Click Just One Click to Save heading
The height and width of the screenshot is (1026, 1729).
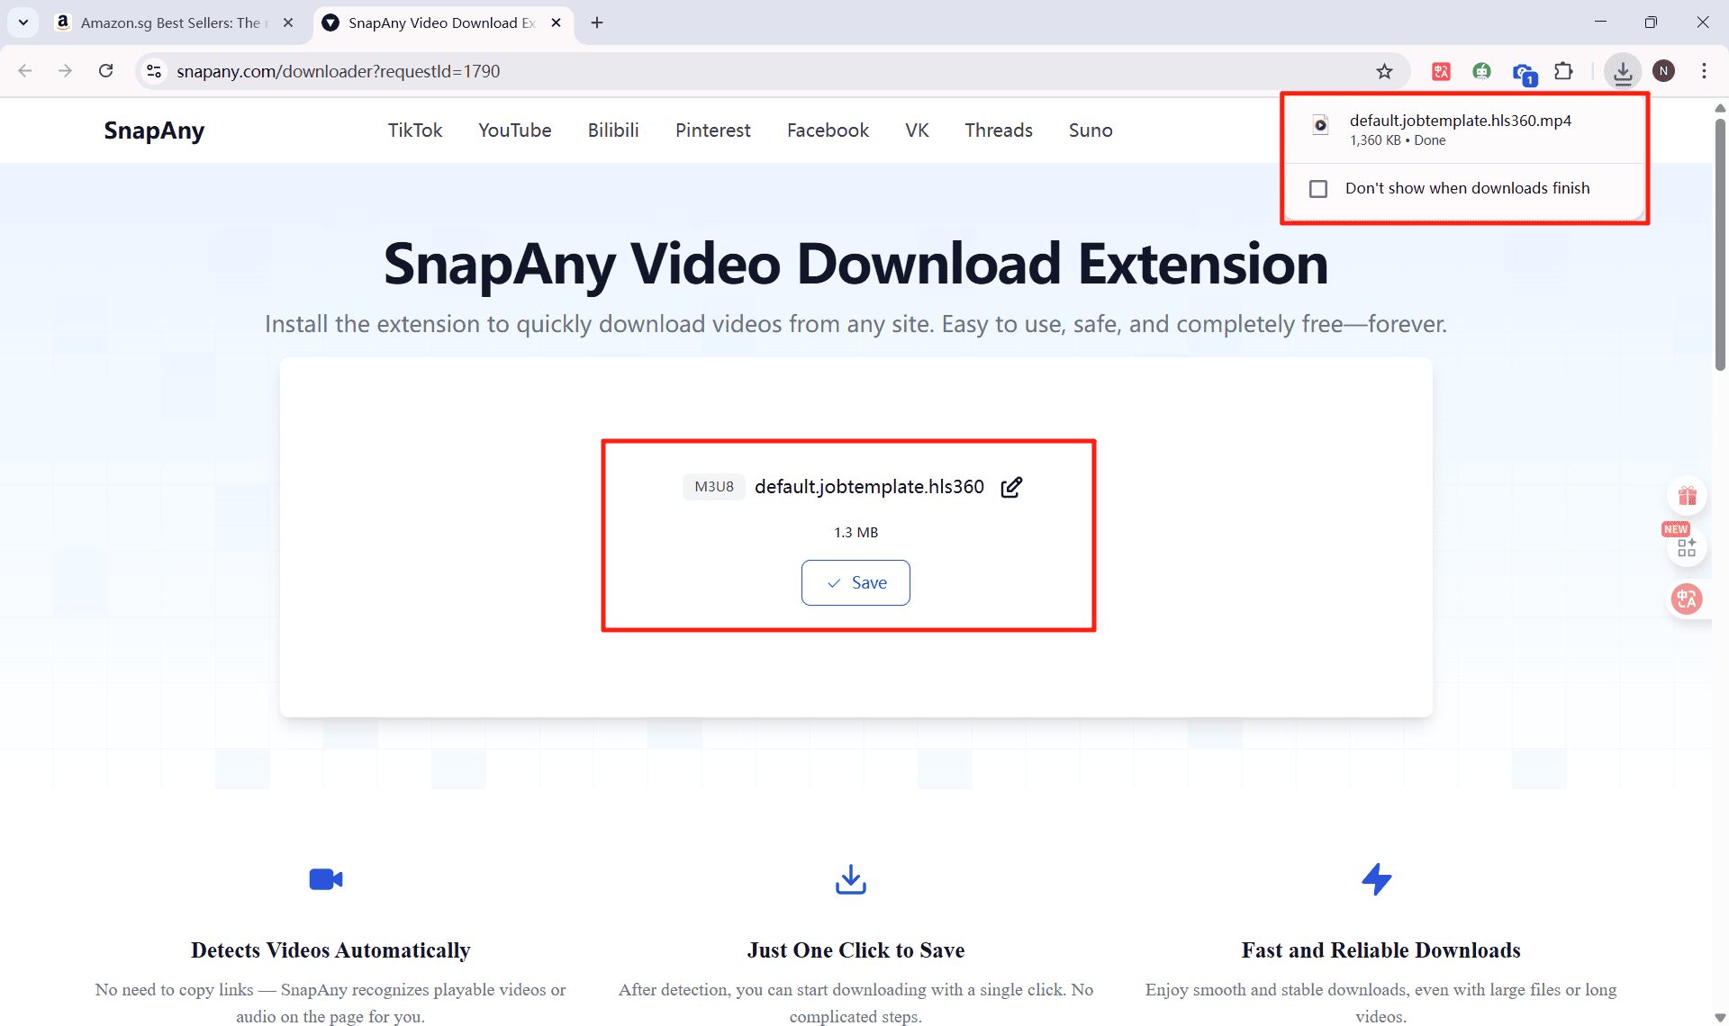(855, 950)
